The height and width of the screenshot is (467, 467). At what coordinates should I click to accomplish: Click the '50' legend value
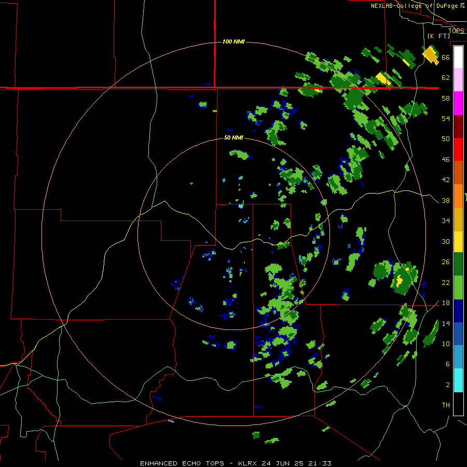click(x=446, y=139)
